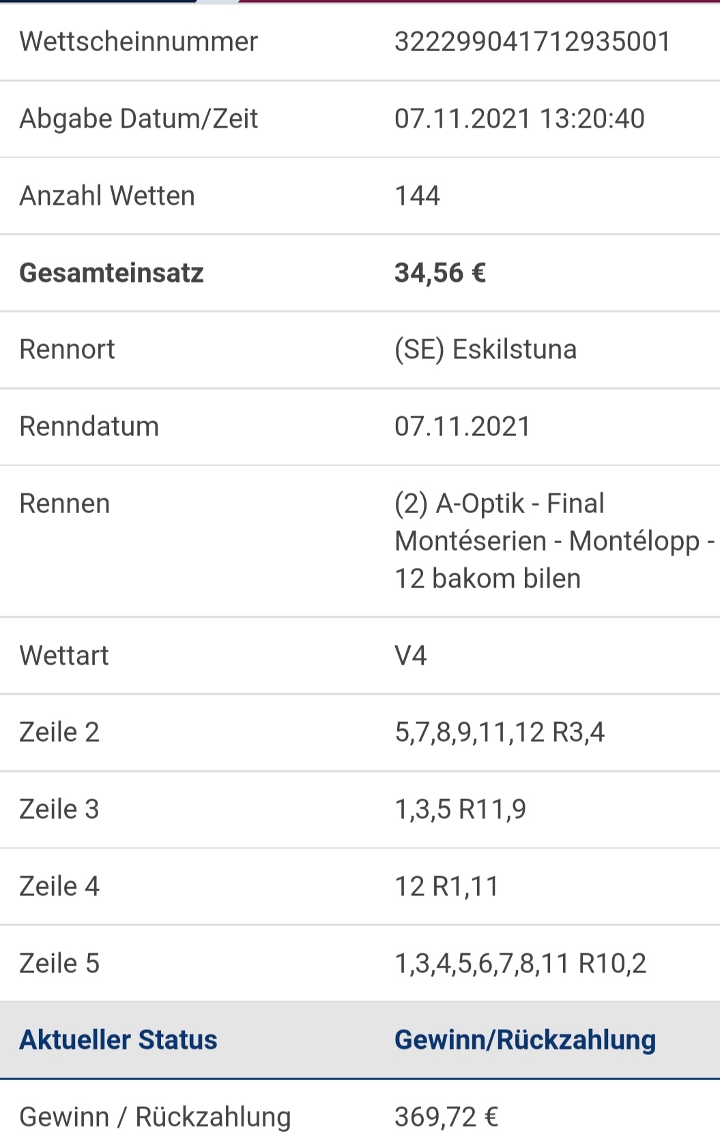Select Zeile 2 picks 5,7,8,9,11,12 R3,4
The image size is (720, 1145).
(x=500, y=733)
